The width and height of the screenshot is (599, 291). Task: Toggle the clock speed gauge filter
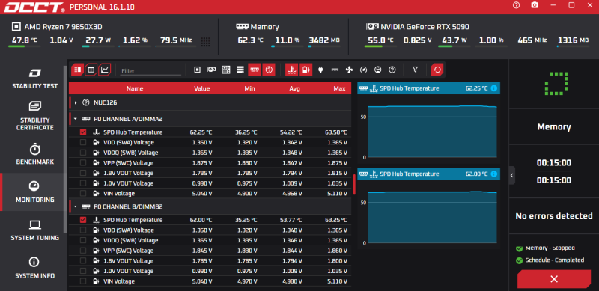pos(363,70)
